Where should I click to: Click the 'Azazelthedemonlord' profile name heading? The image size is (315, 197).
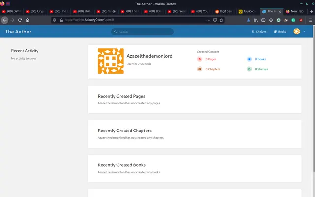(150, 56)
